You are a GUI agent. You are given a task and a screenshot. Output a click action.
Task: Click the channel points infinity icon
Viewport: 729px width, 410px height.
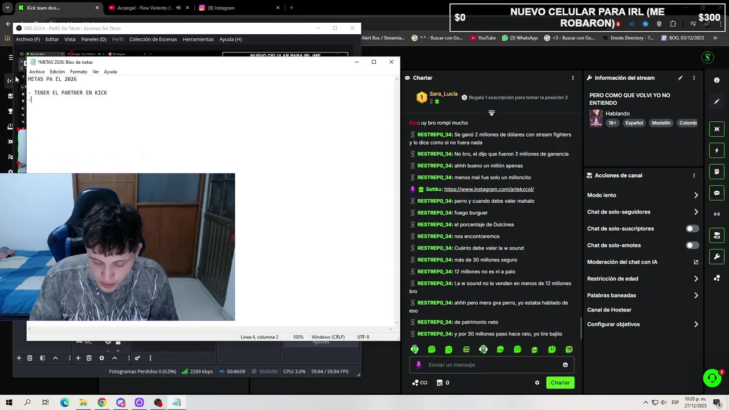(x=420, y=383)
